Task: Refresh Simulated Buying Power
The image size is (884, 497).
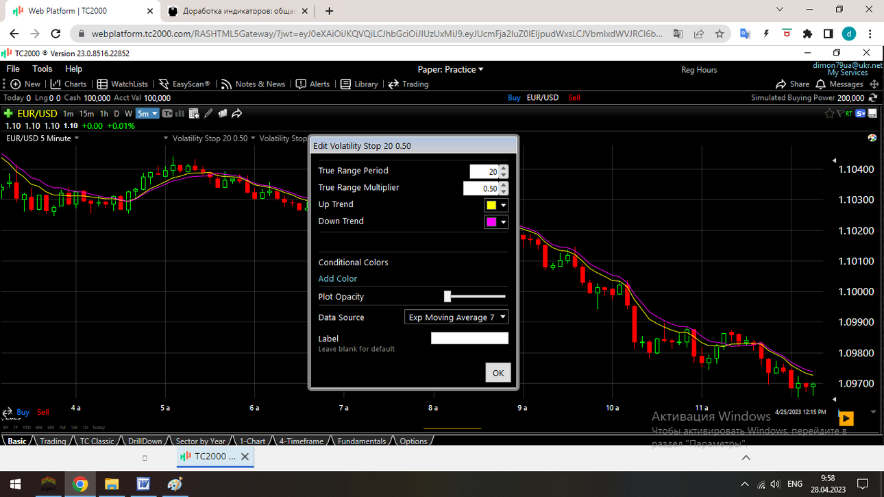Action: pos(872,97)
